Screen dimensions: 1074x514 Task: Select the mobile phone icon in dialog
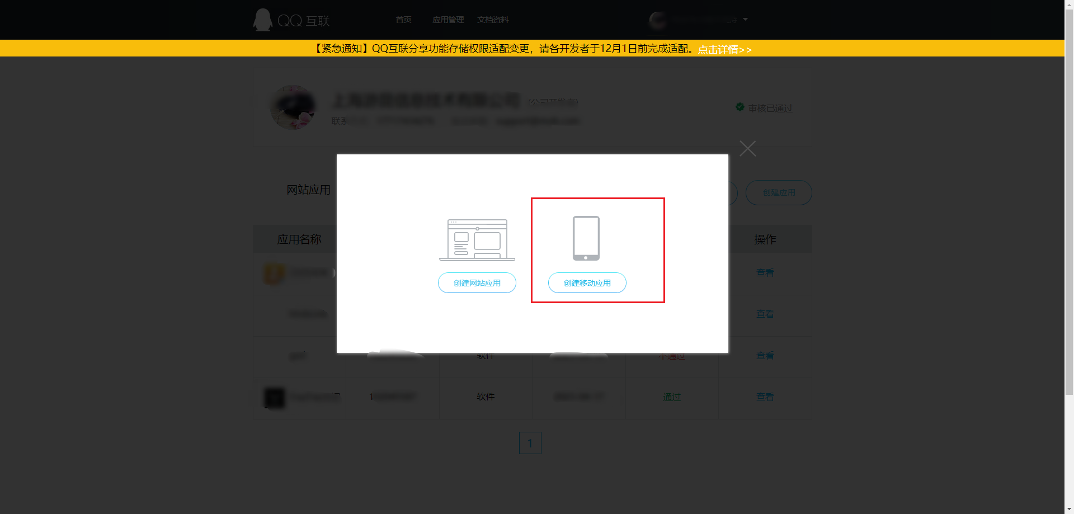coord(586,238)
